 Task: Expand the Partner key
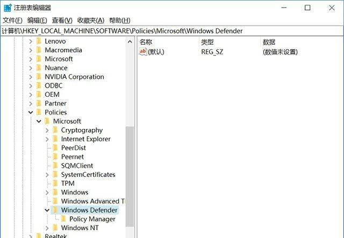pyautogui.click(x=31, y=104)
